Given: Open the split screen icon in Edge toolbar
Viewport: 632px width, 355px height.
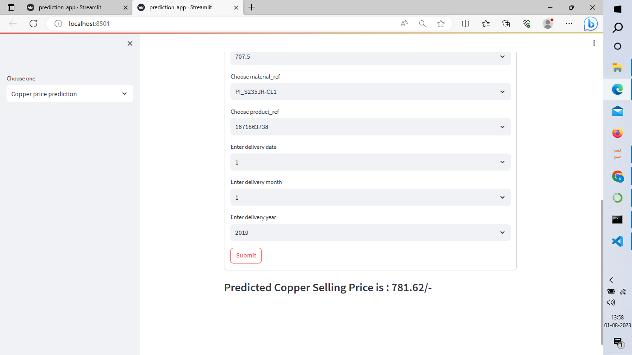Looking at the screenshot, I should [465, 23].
